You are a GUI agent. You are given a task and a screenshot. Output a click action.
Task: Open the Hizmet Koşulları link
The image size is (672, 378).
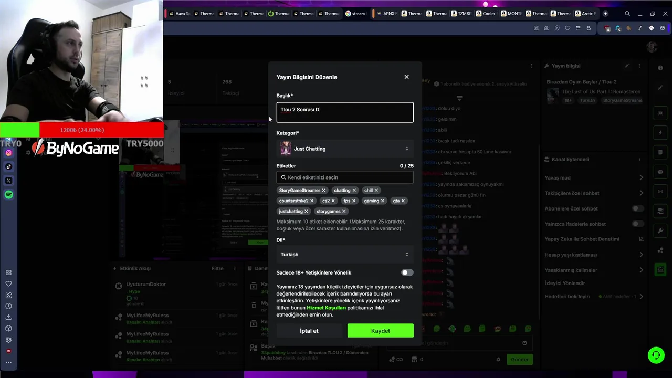pos(326,308)
